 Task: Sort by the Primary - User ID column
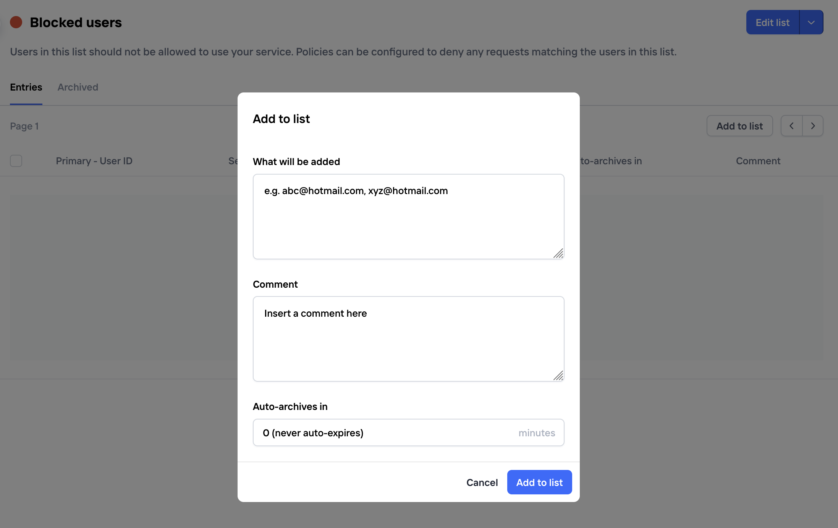click(94, 161)
